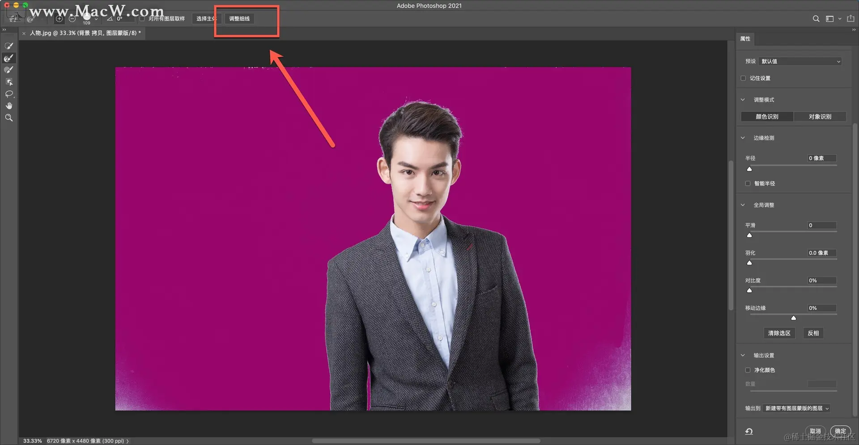Enable the 对所有图层取样 checkbox

pyautogui.click(x=142, y=19)
